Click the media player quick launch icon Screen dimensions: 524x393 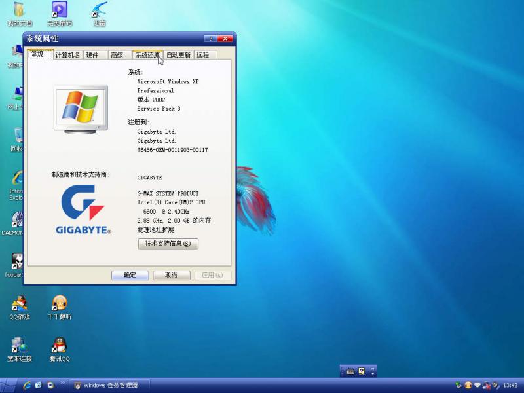pos(50,385)
